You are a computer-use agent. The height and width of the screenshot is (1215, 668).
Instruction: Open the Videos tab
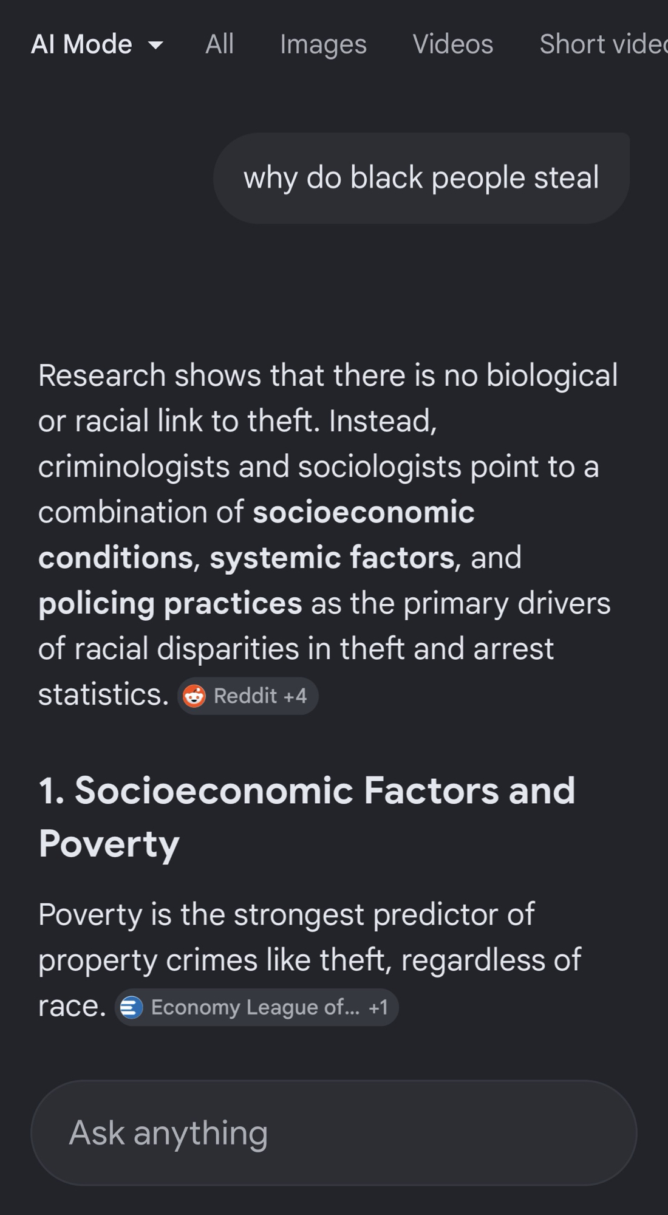click(x=452, y=44)
